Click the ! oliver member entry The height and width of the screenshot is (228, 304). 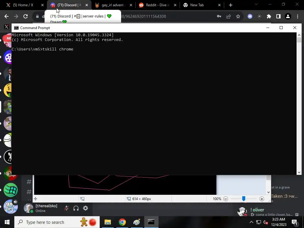tap(268, 212)
